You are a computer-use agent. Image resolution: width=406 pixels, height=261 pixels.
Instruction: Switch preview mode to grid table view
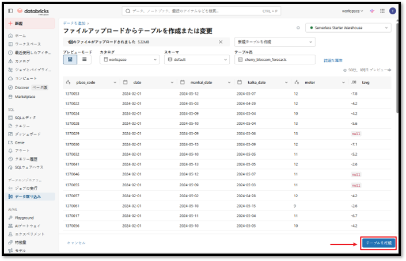[70, 59]
